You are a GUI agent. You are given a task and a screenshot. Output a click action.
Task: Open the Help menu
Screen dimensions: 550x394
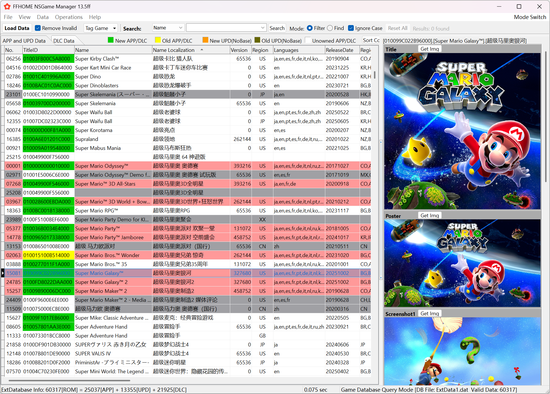(x=95, y=17)
